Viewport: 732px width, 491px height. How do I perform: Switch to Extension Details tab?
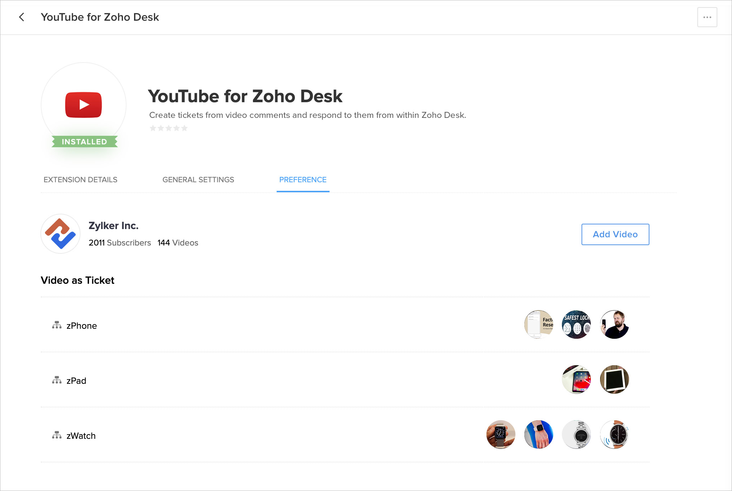(80, 180)
